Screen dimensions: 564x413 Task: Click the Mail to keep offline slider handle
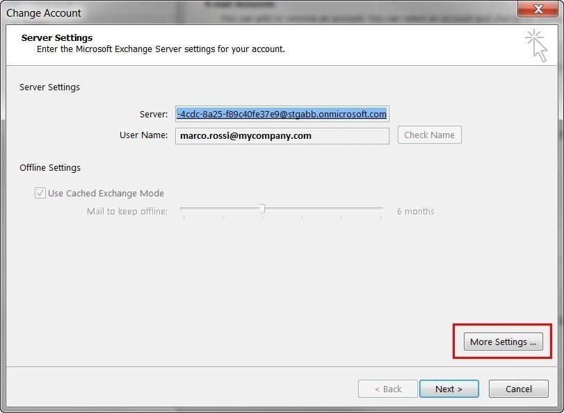tap(262, 209)
